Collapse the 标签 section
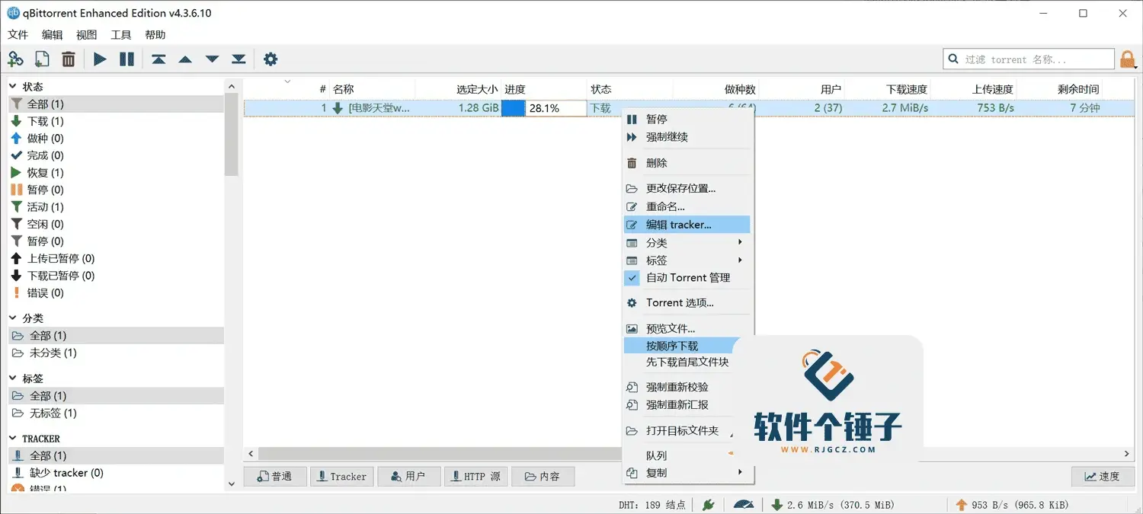 point(13,378)
